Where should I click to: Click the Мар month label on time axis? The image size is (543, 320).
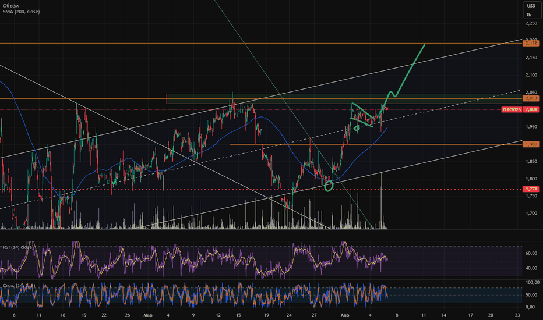tap(148, 315)
